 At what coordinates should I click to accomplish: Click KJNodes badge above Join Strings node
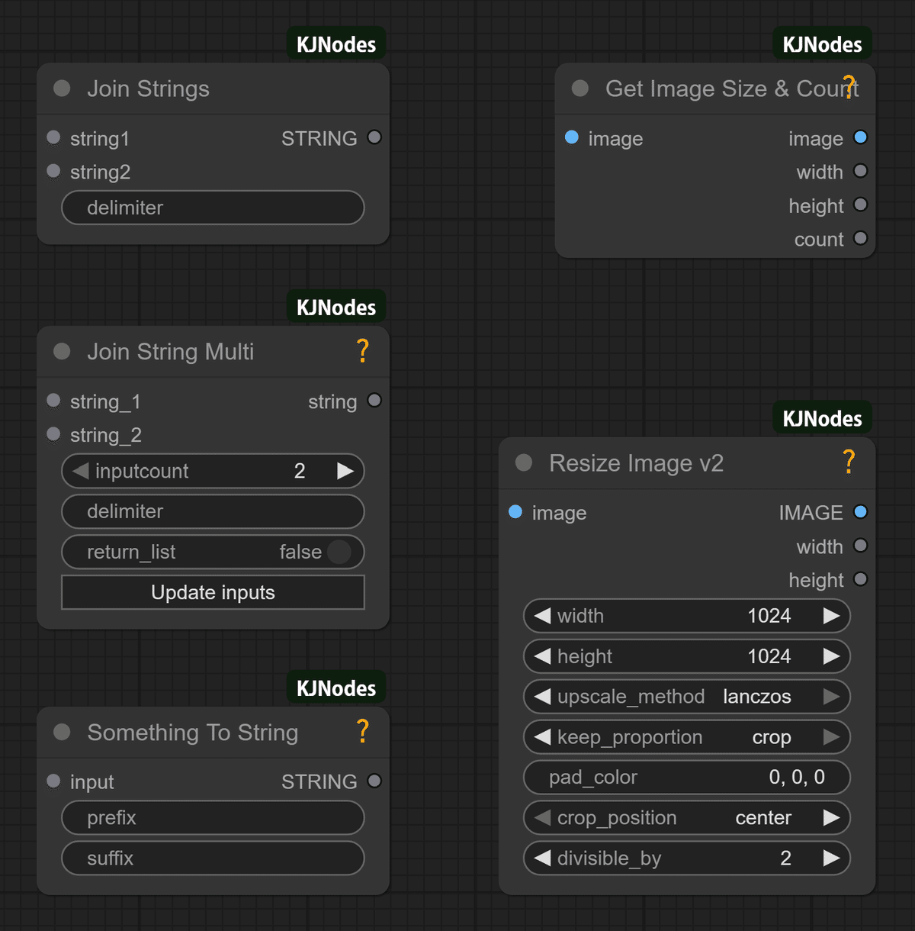coord(336,45)
